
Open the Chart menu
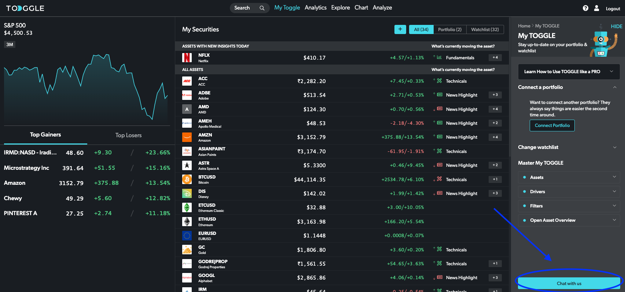pyautogui.click(x=361, y=8)
